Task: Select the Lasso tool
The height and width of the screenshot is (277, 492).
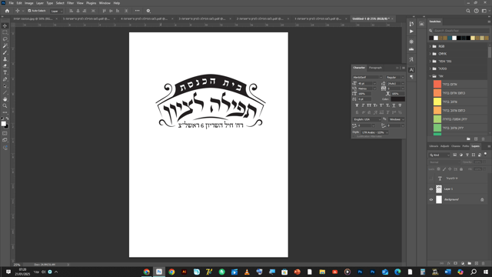Action: (x=5, y=39)
